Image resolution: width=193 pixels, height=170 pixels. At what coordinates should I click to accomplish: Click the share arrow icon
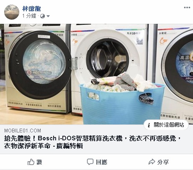coord(152,162)
